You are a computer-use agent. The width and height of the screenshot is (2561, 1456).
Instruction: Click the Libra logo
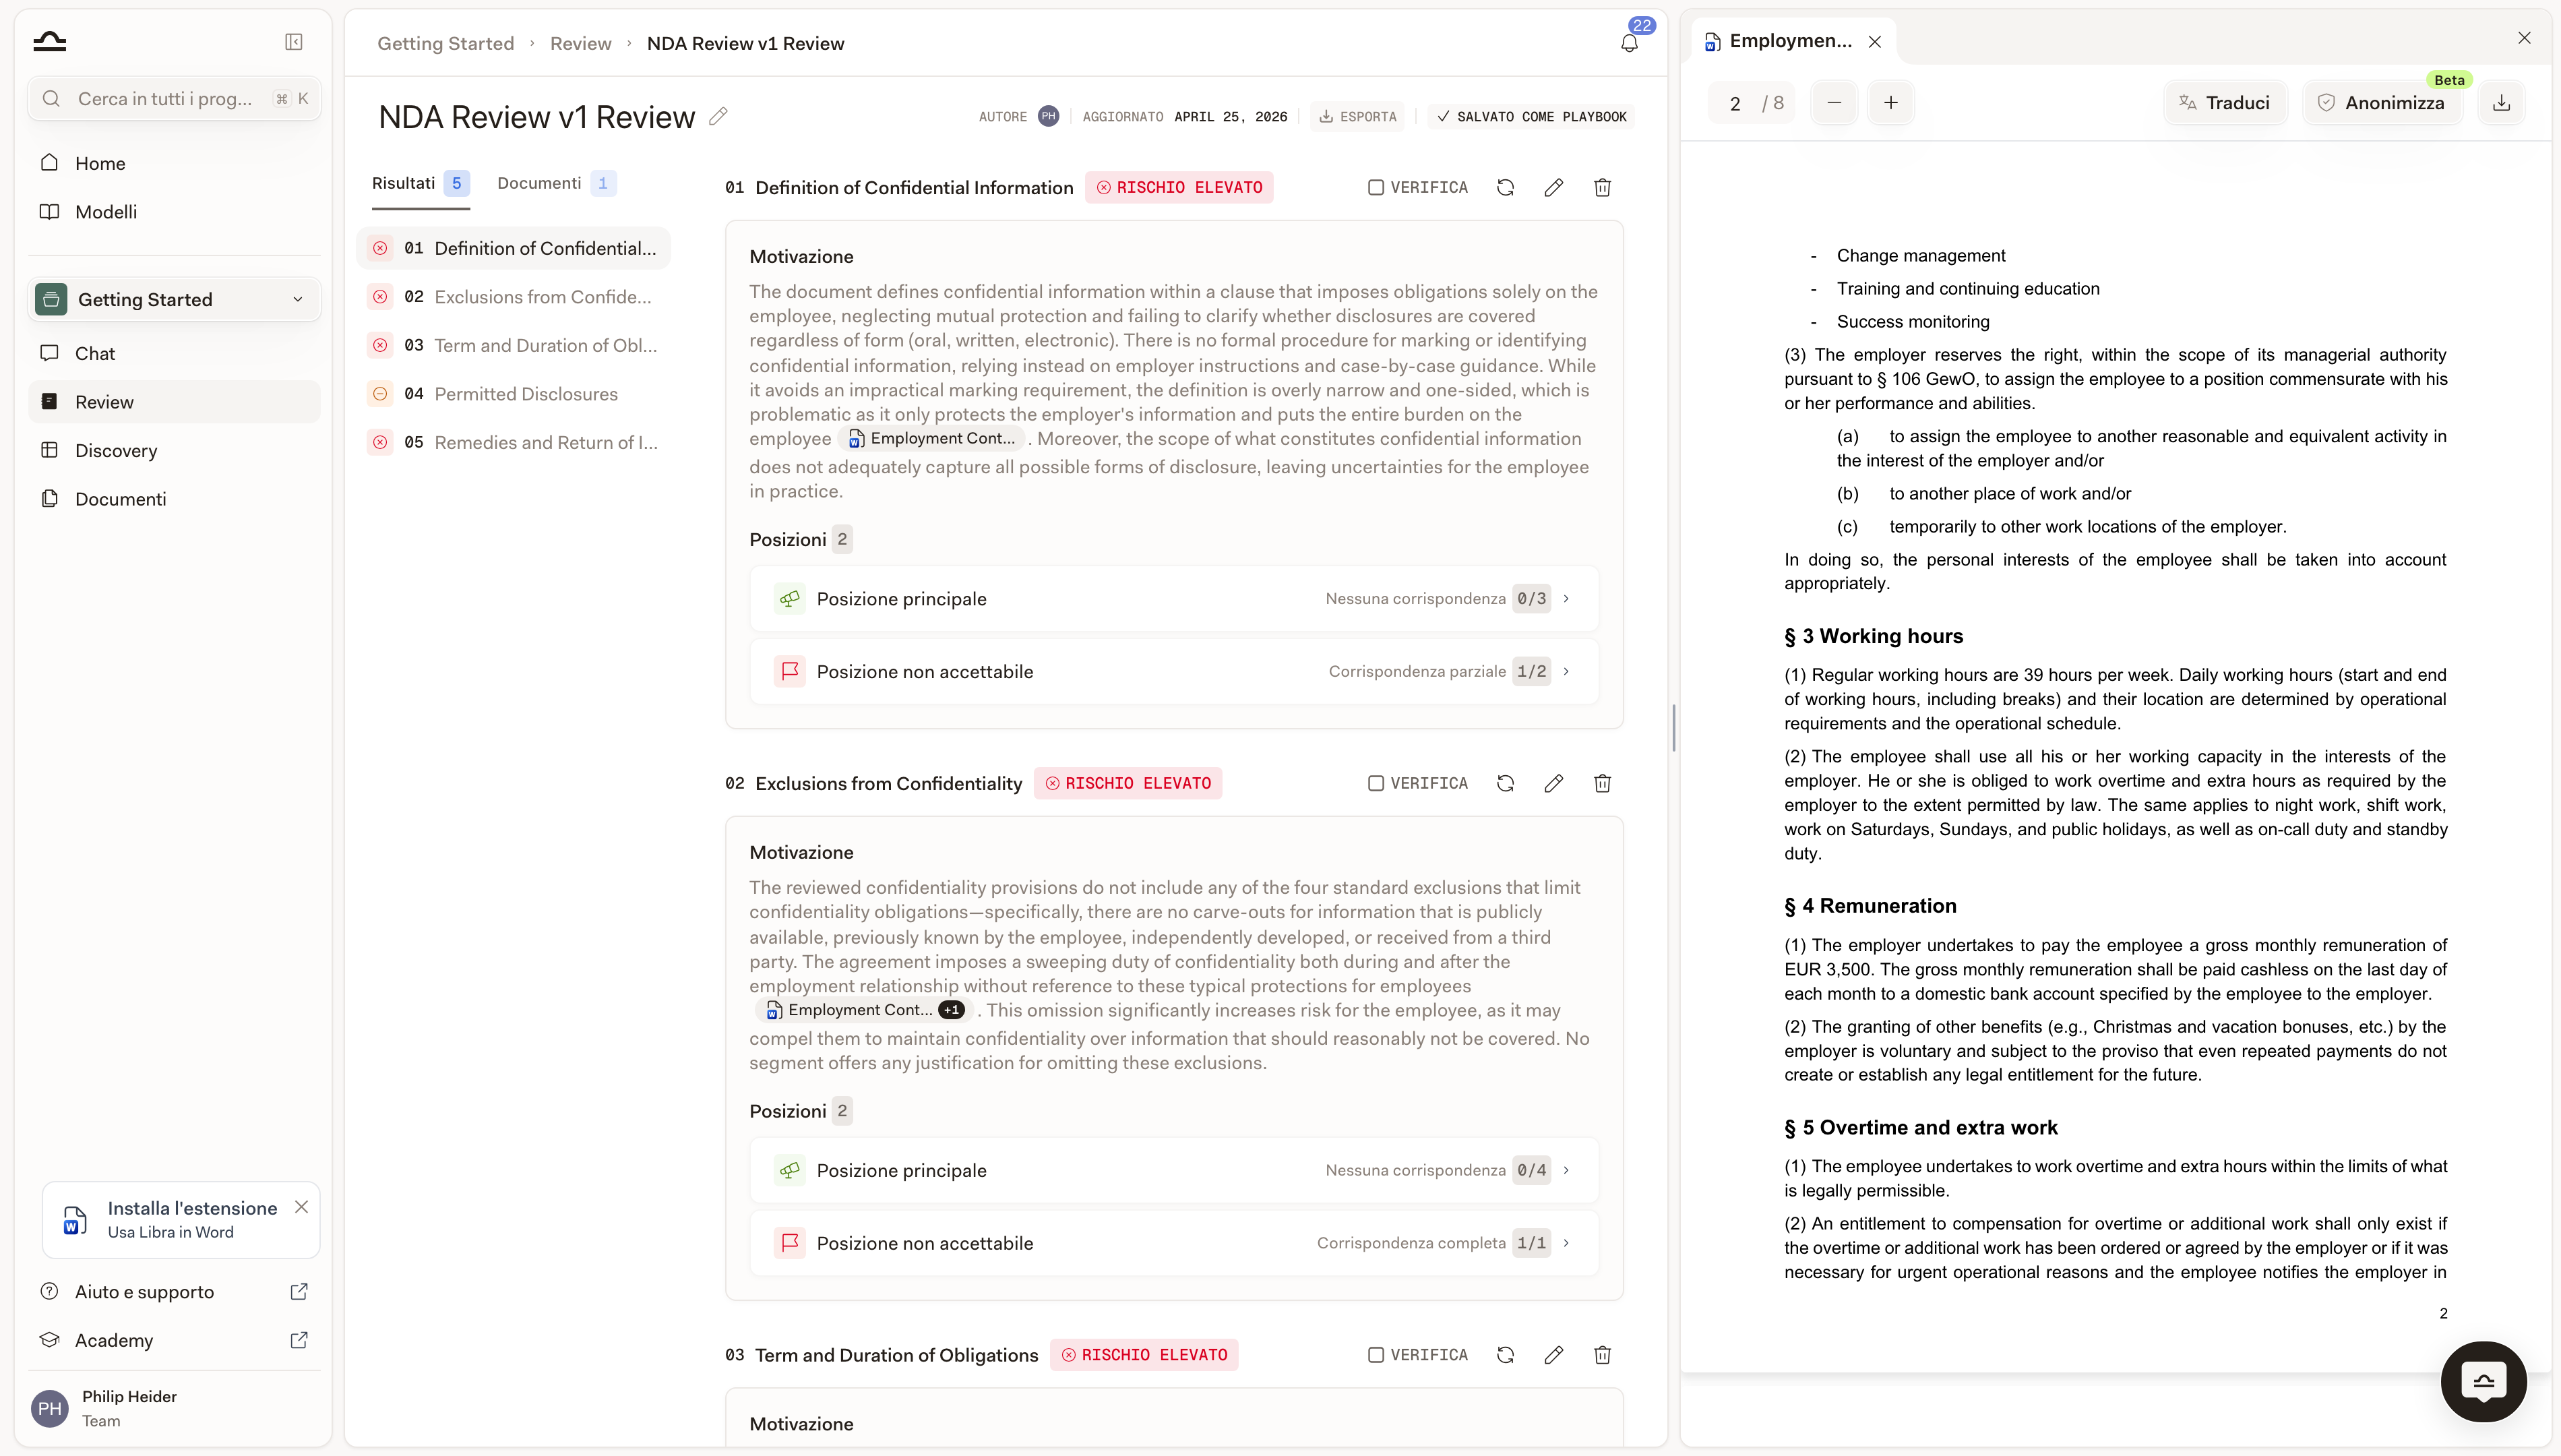tap(49, 42)
